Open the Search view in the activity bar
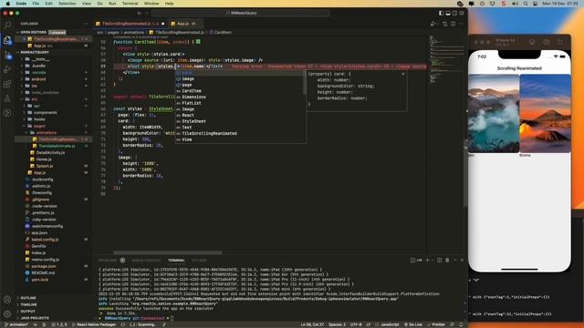Screen dimensions: 584x328 [7, 26]
